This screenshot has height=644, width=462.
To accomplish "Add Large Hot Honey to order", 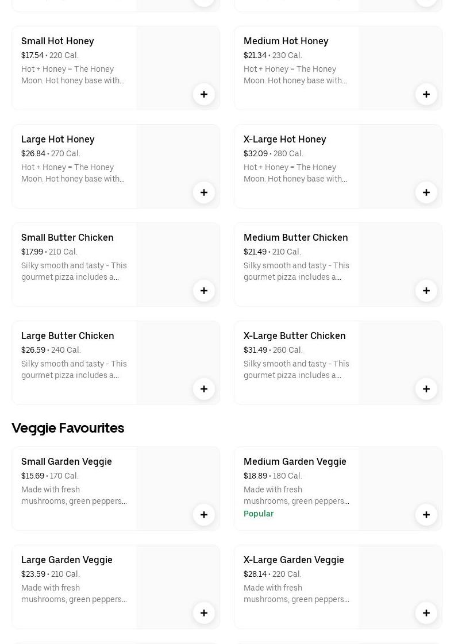I will coord(204,192).
